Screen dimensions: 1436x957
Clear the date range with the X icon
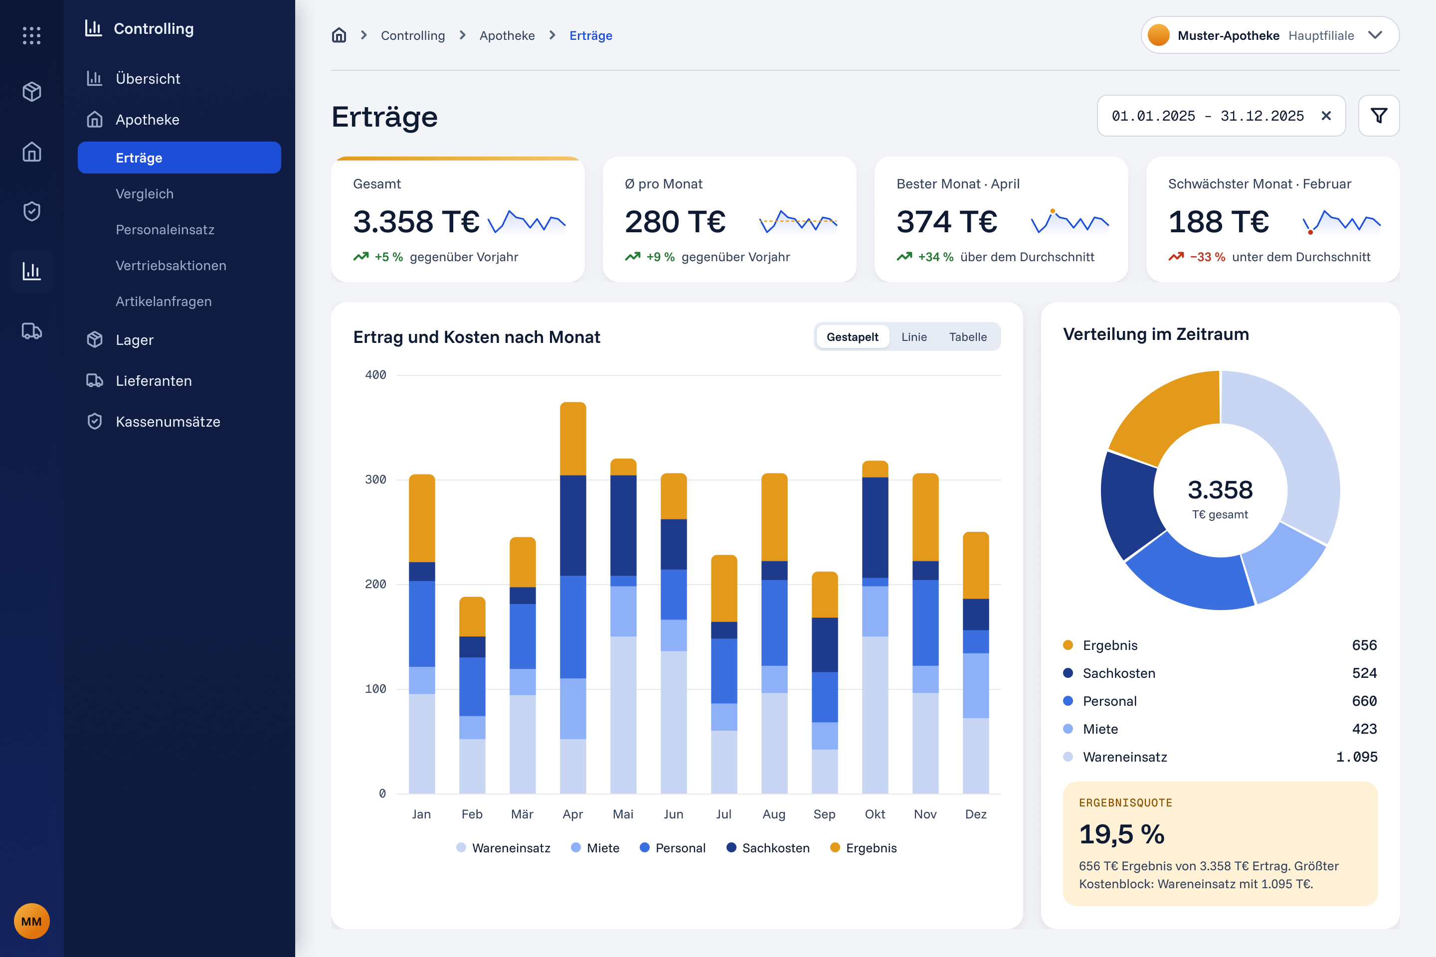pyautogui.click(x=1326, y=115)
